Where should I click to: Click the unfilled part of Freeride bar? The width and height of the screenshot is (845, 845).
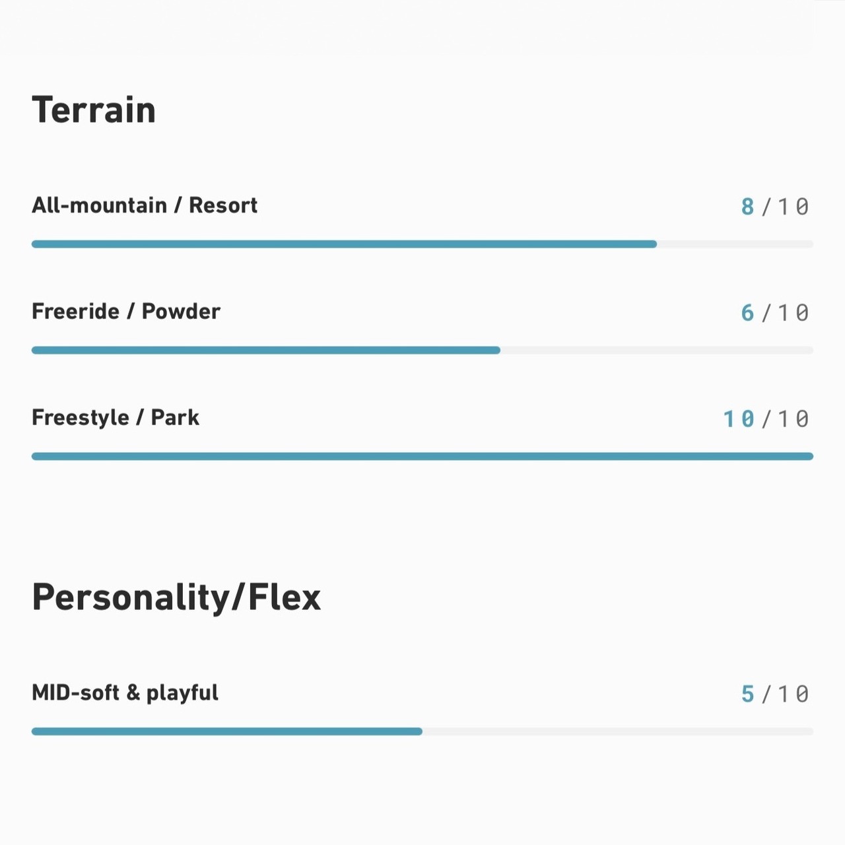657,351
